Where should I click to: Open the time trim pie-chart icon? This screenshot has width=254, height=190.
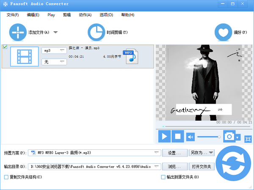coord(96,32)
